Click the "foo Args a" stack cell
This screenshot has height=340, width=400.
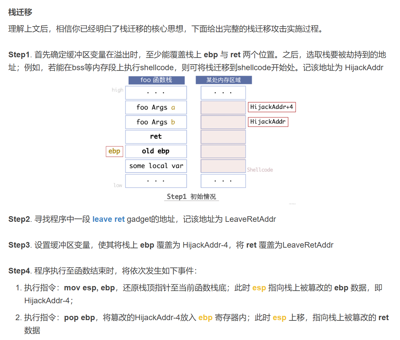click(156, 107)
